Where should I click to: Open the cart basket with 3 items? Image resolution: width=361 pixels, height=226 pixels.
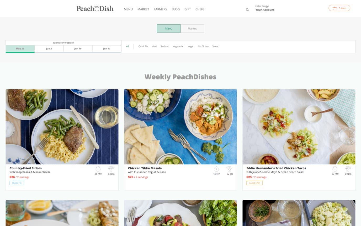(339, 8)
